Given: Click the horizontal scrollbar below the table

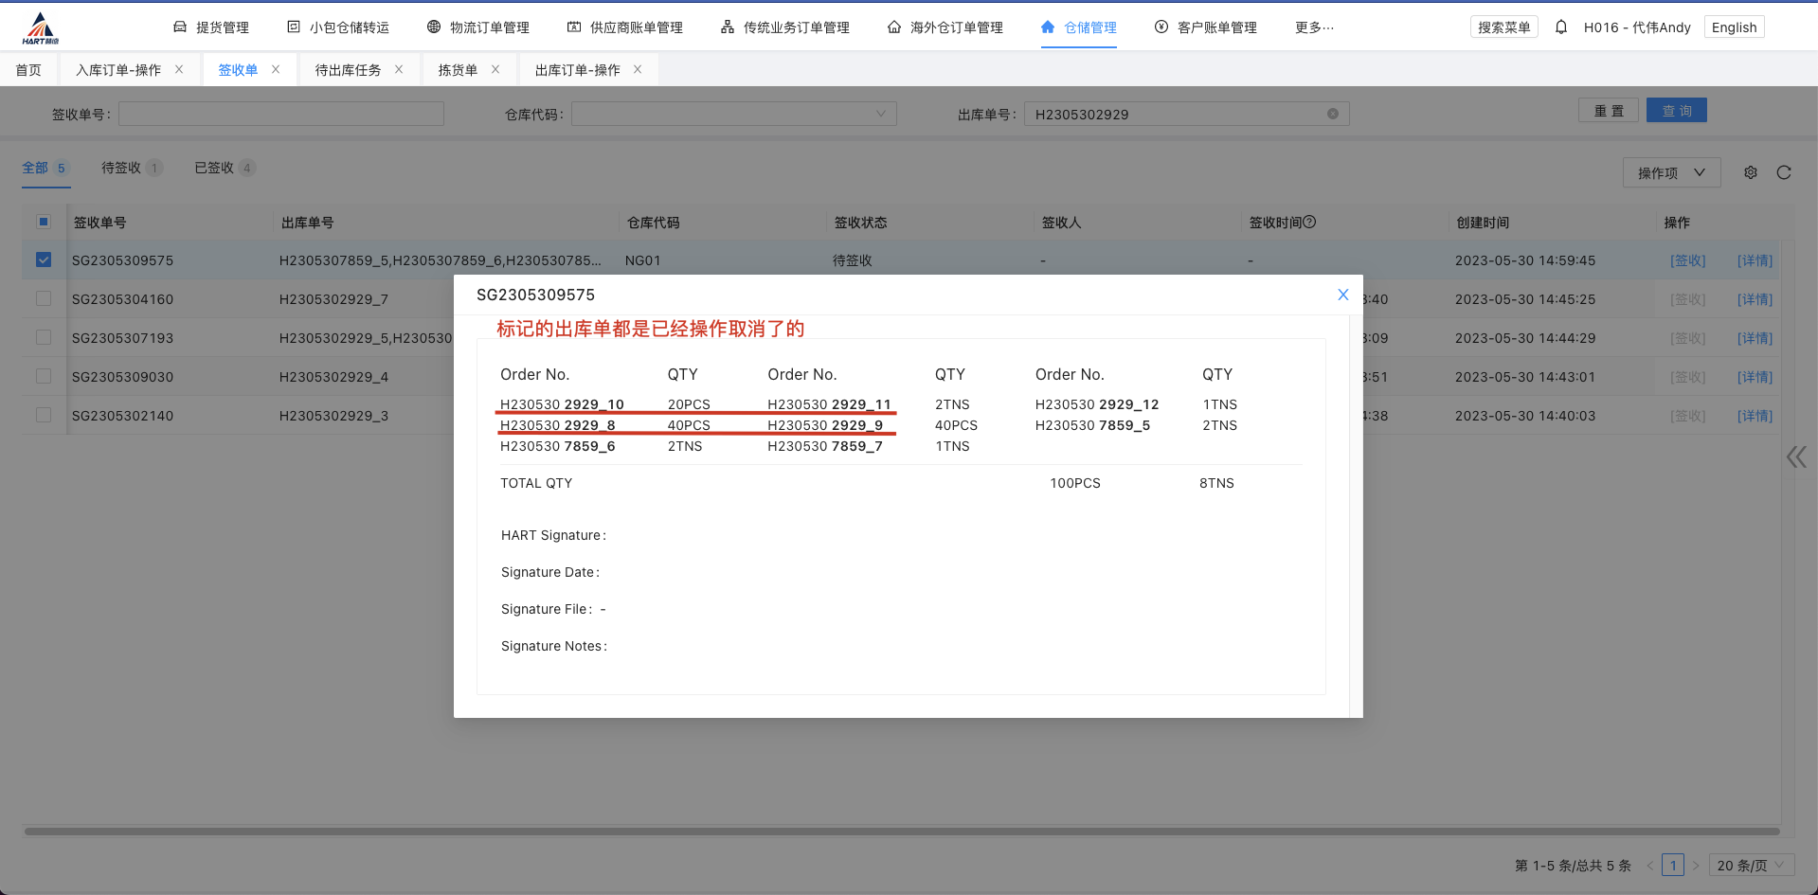Looking at the screenshot, I should 900,832.
